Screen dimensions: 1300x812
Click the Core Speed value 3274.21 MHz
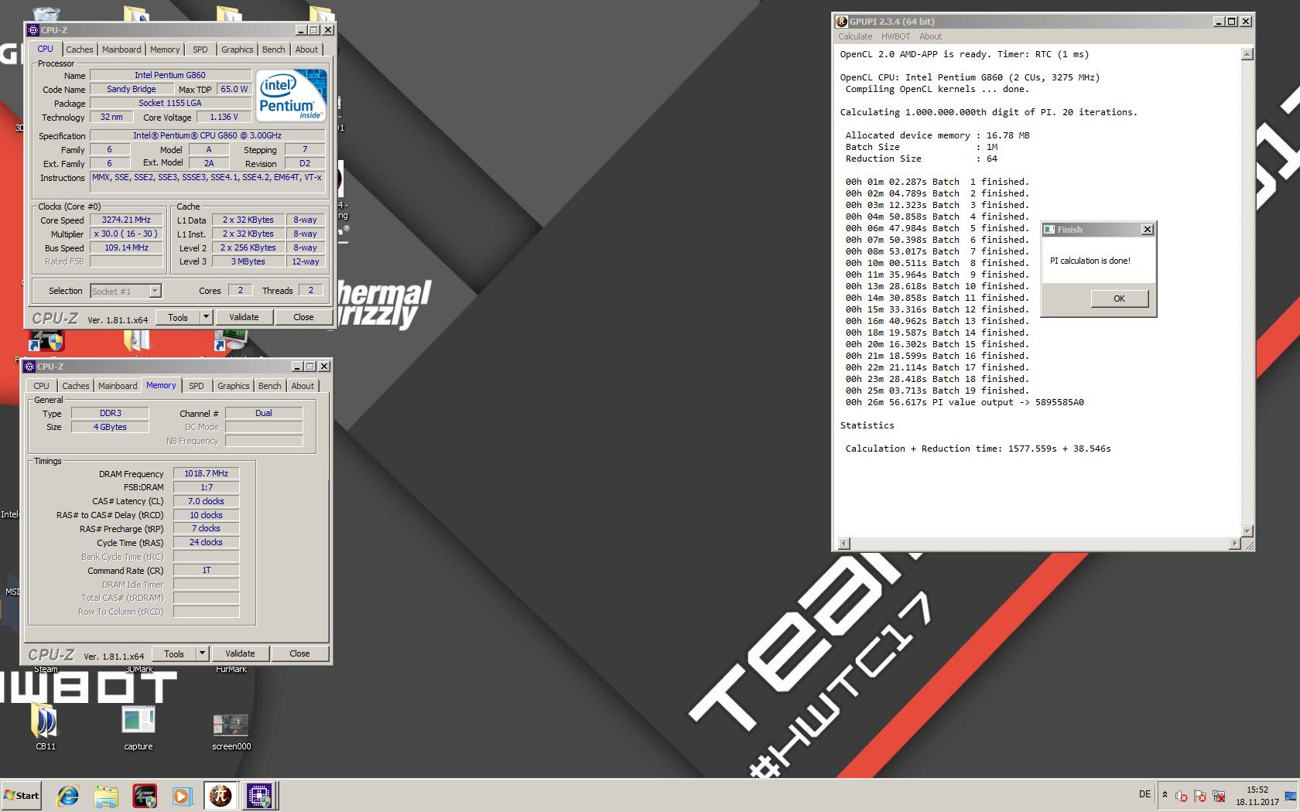[126, 220]
